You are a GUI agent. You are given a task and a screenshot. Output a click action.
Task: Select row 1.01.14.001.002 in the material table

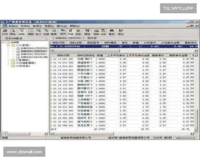62,59
